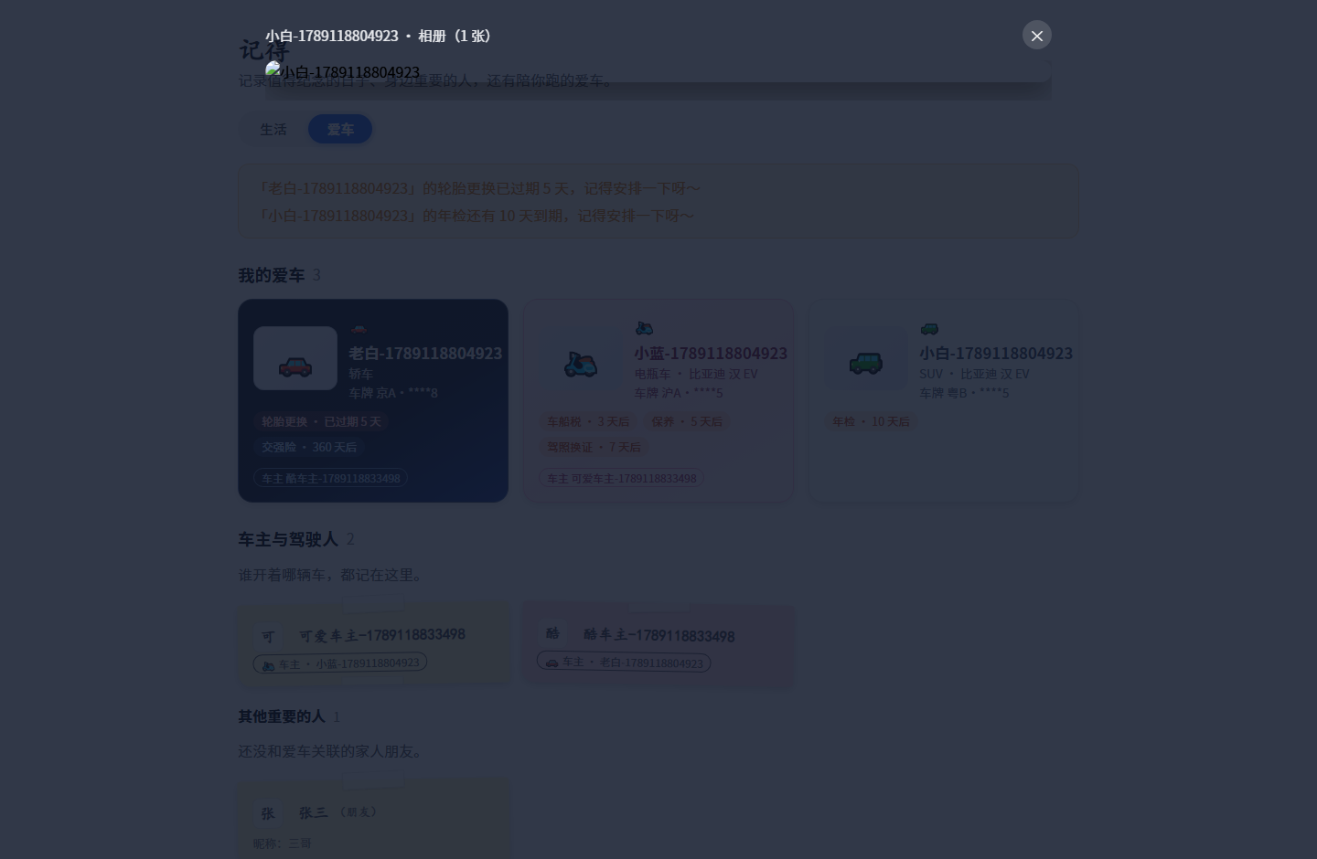Open the 小白-1789118804923 card title in 我的爱车
1317x859 pixels.
tap(996, 353)
